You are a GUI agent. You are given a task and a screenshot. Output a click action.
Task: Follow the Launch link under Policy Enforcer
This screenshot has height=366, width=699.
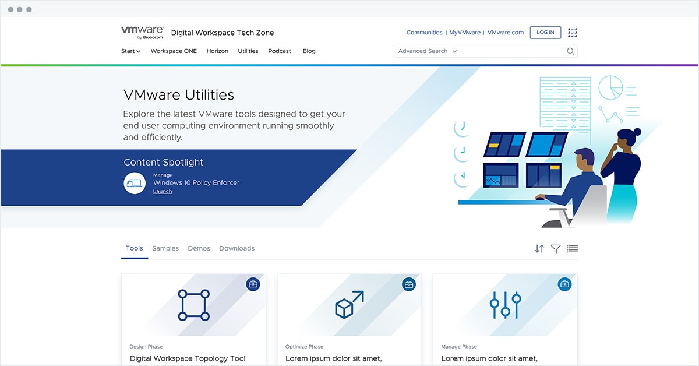point(163,191)
